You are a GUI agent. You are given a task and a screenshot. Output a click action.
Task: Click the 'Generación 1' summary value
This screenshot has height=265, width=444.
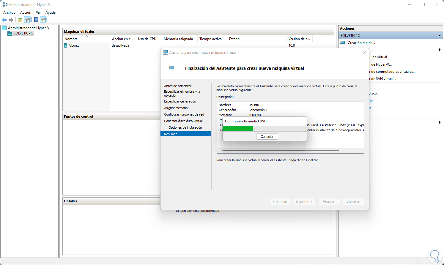click(x=258, y=110)
